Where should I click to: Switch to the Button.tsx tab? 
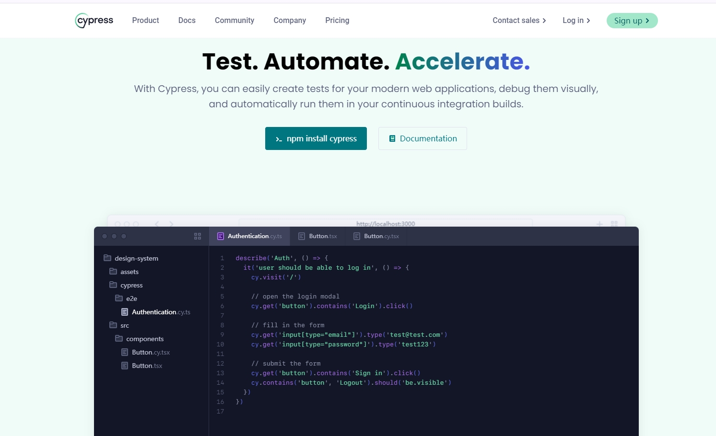[317, 236]
